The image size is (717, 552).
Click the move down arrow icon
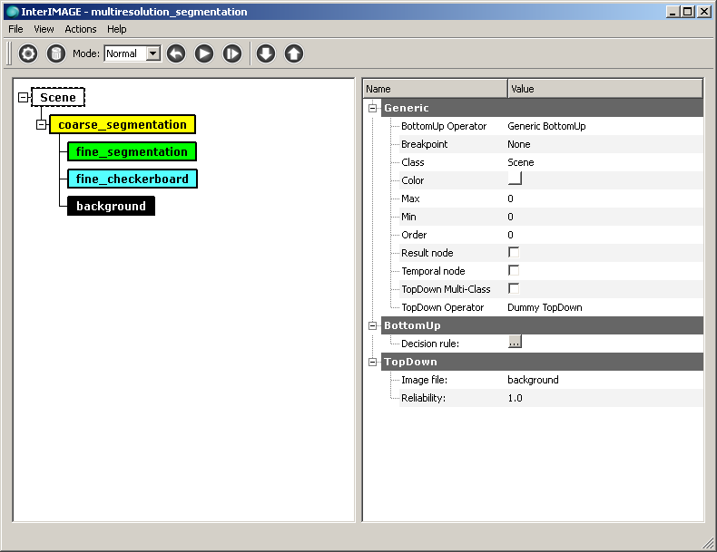click(x=265, y=53)
